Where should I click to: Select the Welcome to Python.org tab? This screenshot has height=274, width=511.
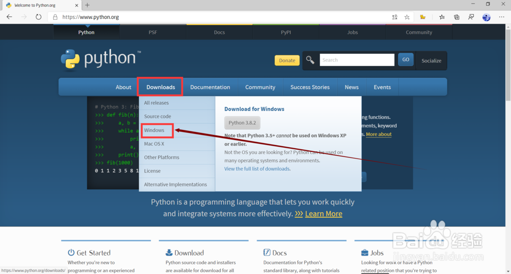coord(42,6)
